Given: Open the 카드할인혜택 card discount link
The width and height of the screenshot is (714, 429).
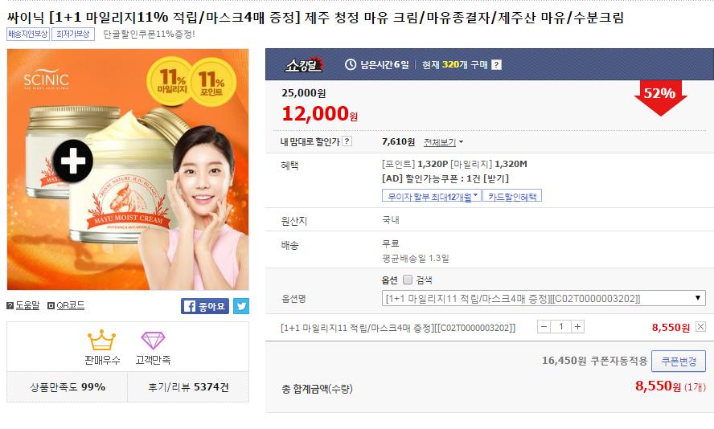Looking at the screenshot, I should pyautogui.click(x=512, y=196).
